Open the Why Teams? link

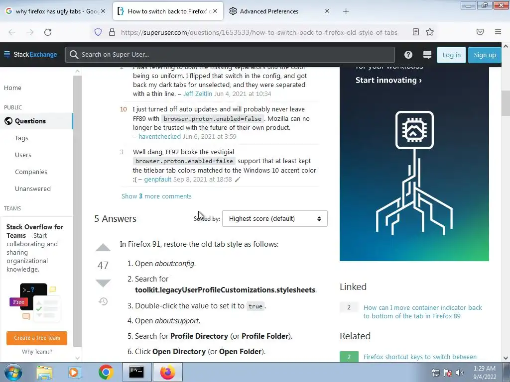[37, 352]
